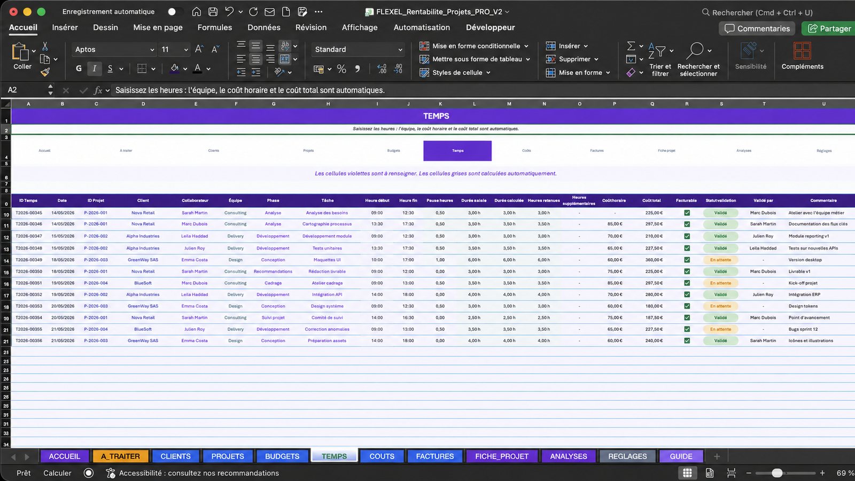This screenshot has height=481, width=855.
Task: Open the Aptos font name dropdown
Action: pos(152,50)
